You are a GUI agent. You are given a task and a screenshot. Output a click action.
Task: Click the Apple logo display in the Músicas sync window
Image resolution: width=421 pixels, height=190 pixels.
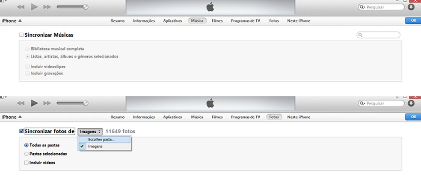click(210, 7)
